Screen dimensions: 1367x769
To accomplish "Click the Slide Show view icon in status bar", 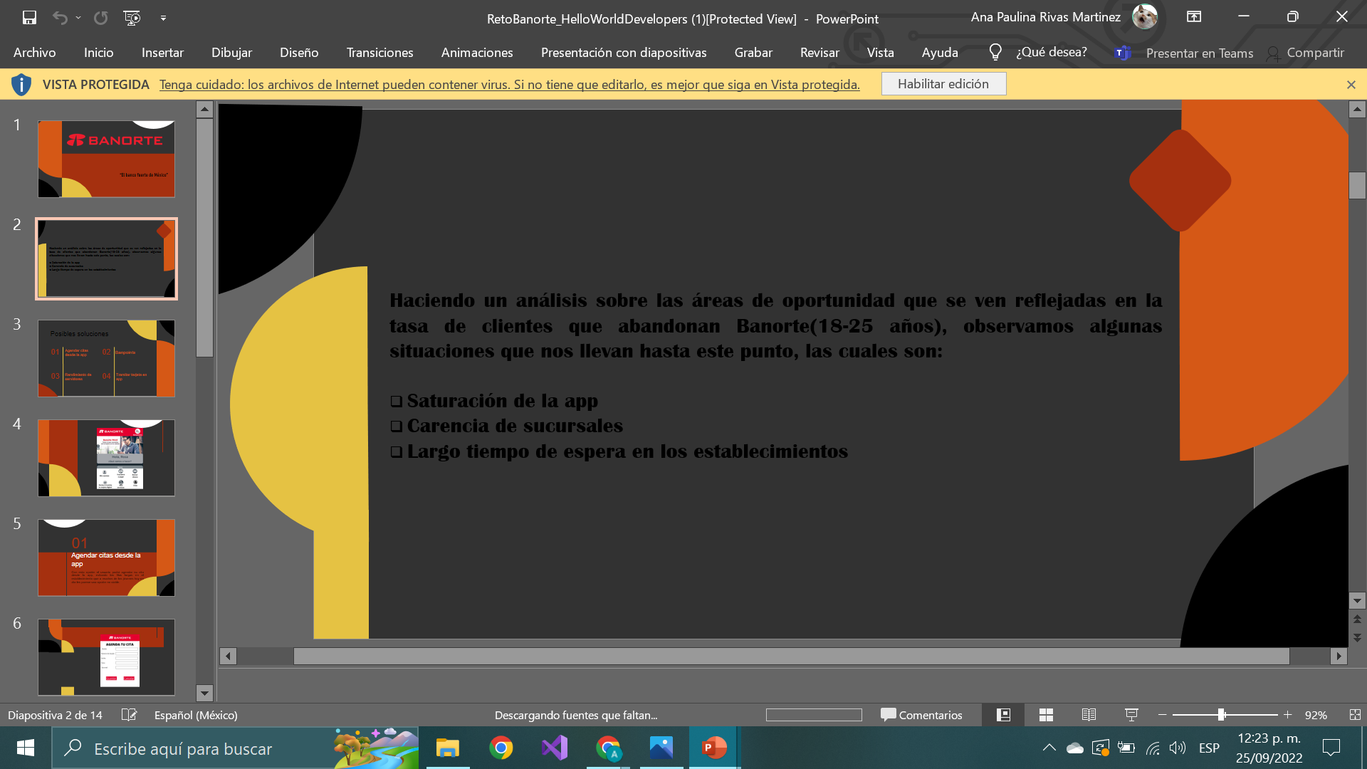I will 1131,715.
